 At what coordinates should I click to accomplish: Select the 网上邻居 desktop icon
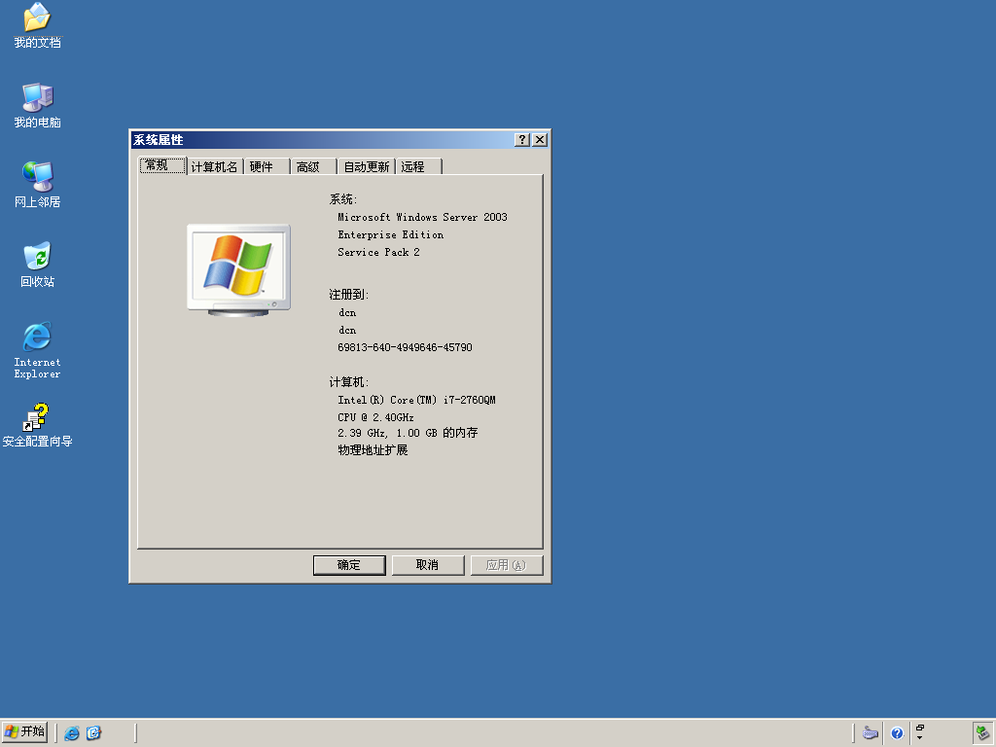(37, 185)
